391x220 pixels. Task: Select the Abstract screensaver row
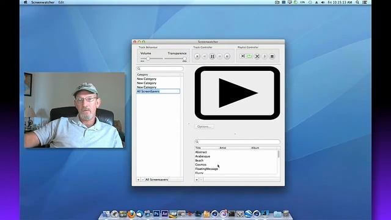(x=236, y=152)
